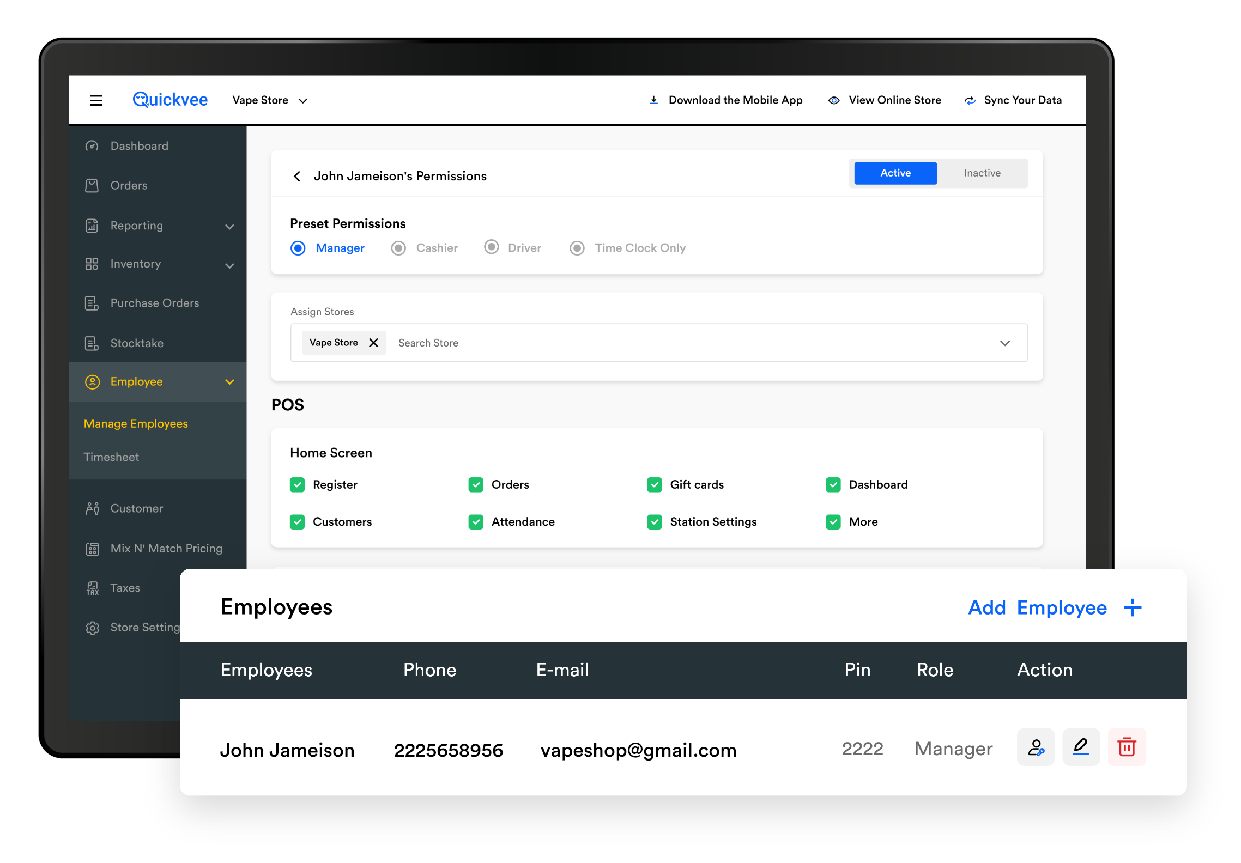Click the back arrow beside John Jameison's Permissions

(297, 176)
